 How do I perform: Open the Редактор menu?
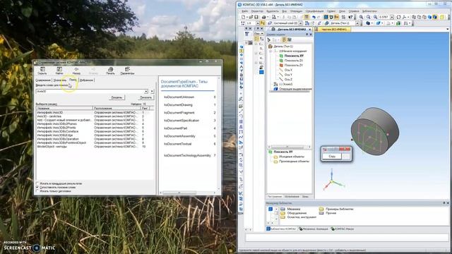click(x=257, y=11)
